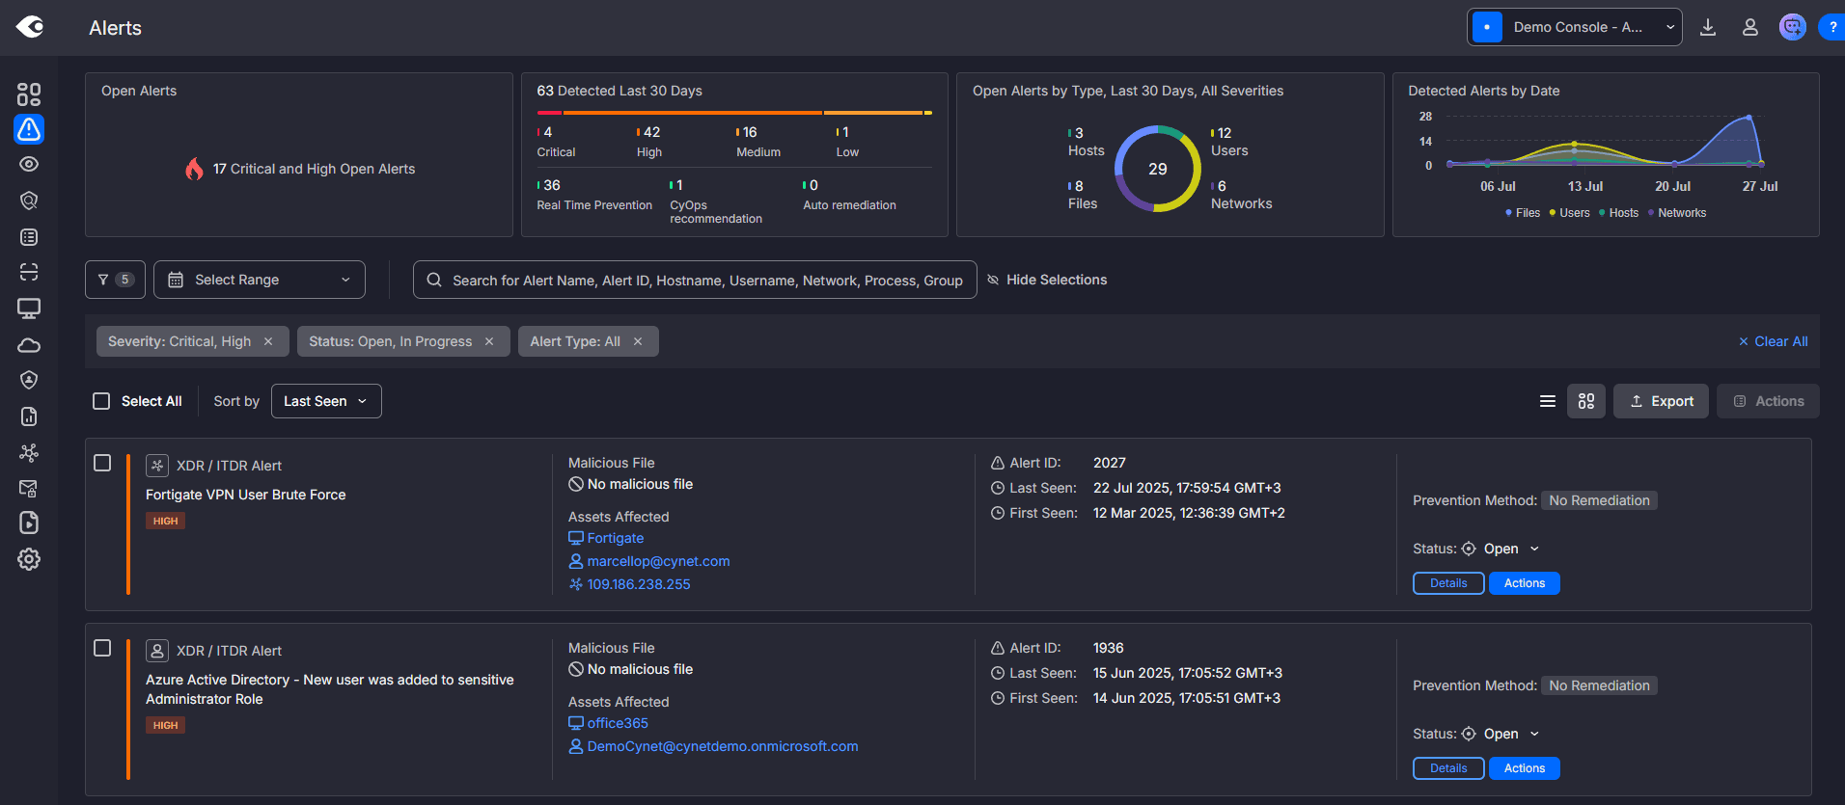
Task: Open the network nodes icon in the sidebar
Action: [x=29, y=452]
